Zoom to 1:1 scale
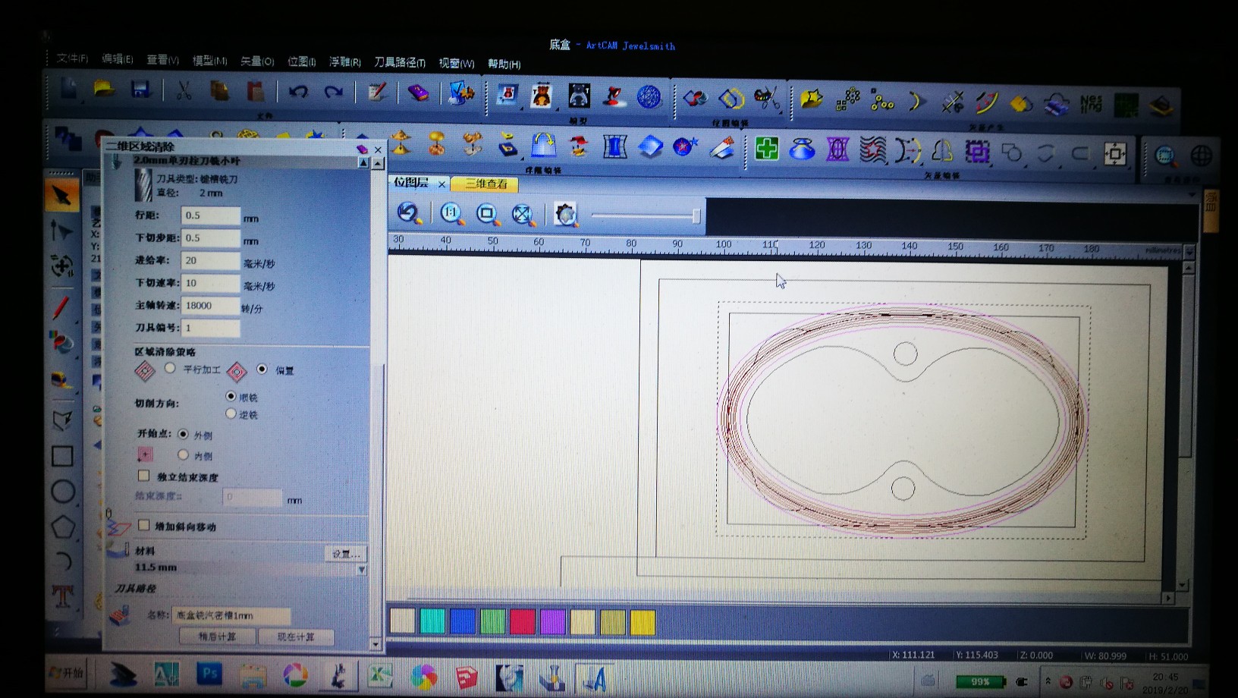Screen dimensions: 1238x698 tap(451, 214)
